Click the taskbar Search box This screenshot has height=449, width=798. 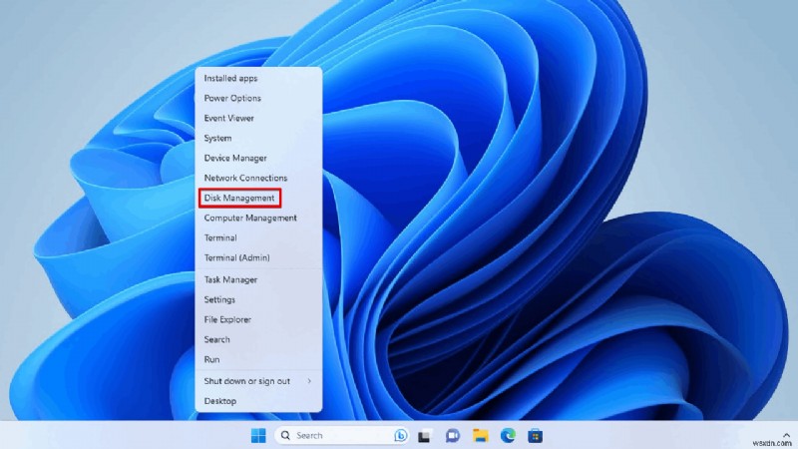pos(342,436)
